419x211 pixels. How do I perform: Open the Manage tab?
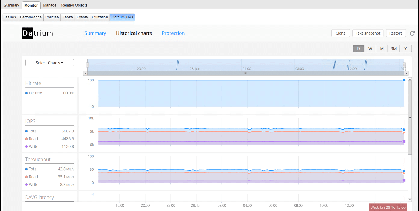(x=50, y=5)
